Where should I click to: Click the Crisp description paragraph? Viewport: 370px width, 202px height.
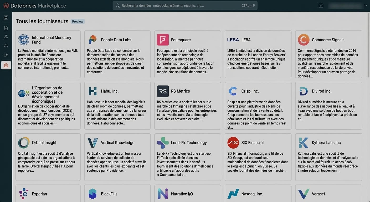(257, 115)
